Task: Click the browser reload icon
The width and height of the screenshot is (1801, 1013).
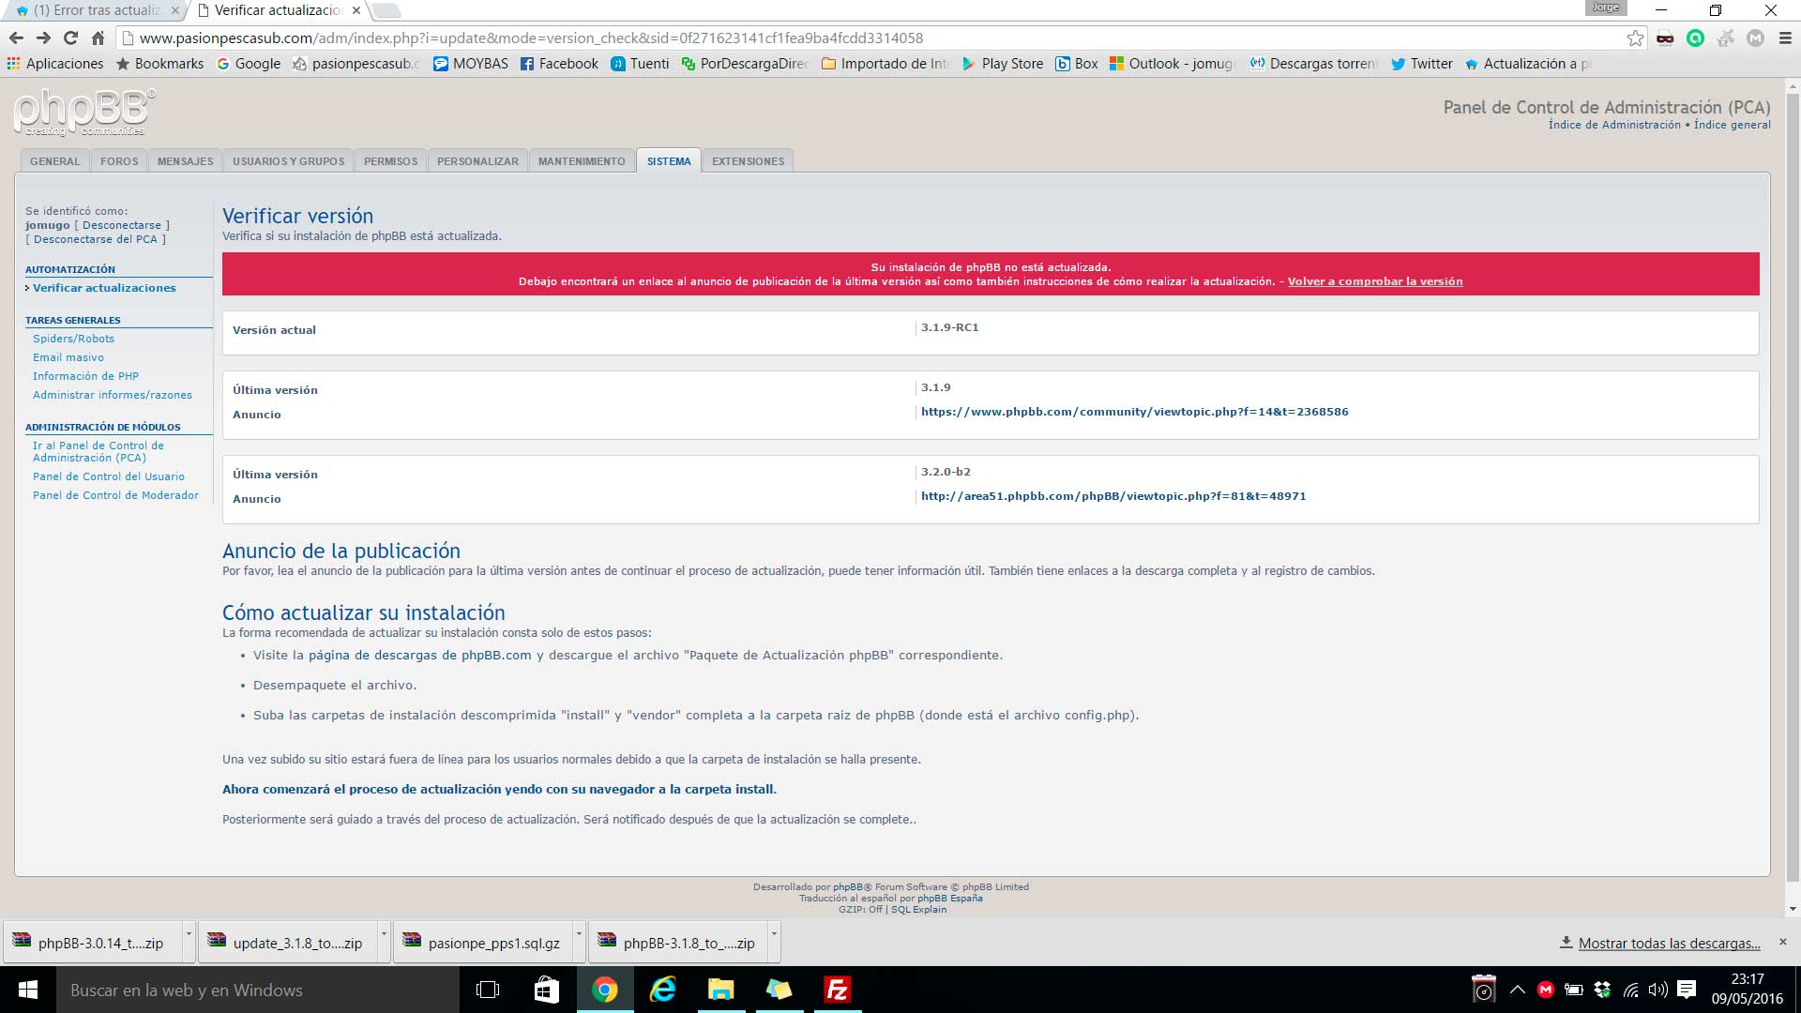Action: (x=70, y=38)
